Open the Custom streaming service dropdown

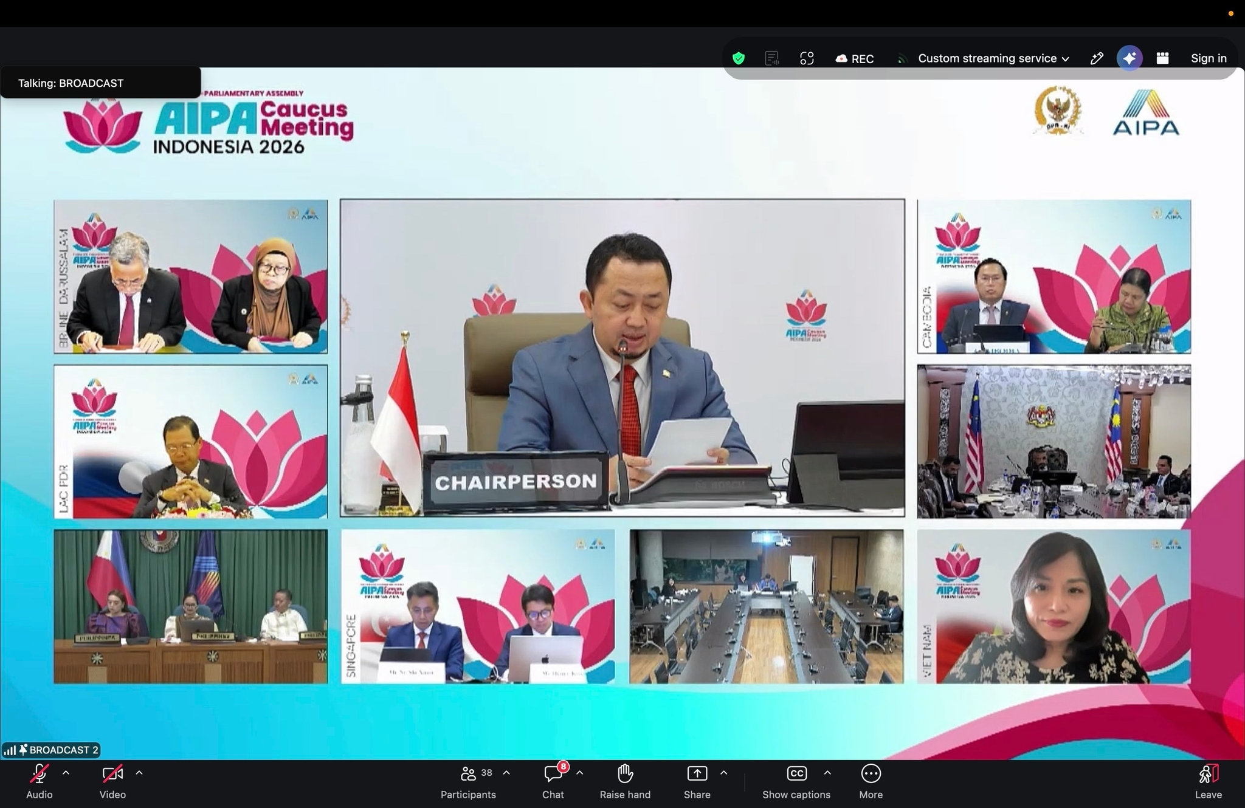(993, 58)
